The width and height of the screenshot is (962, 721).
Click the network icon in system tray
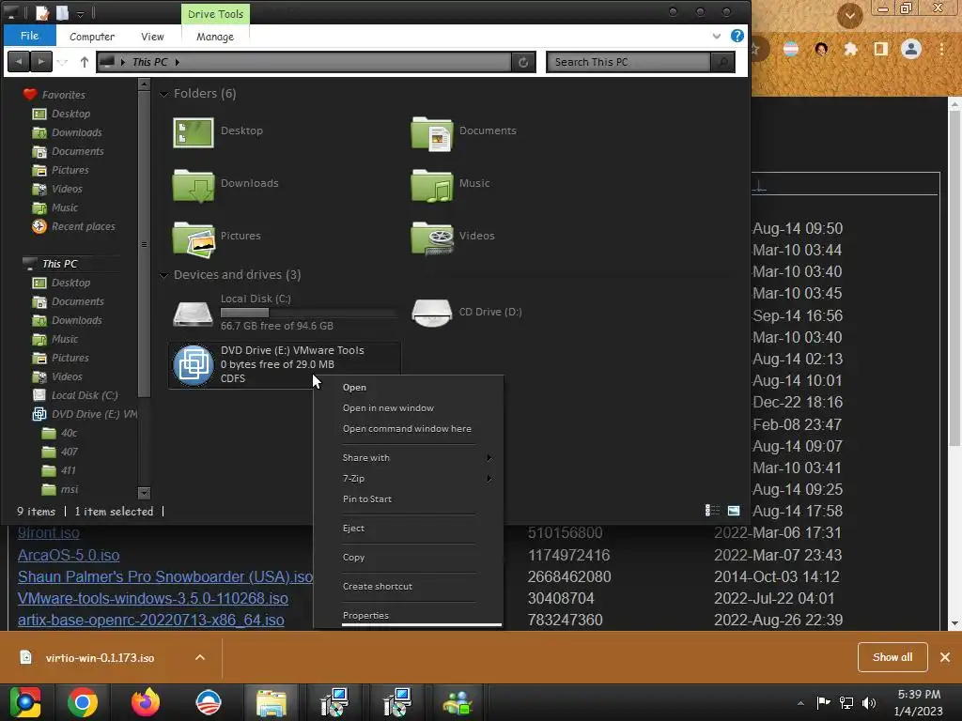point(846,702)
